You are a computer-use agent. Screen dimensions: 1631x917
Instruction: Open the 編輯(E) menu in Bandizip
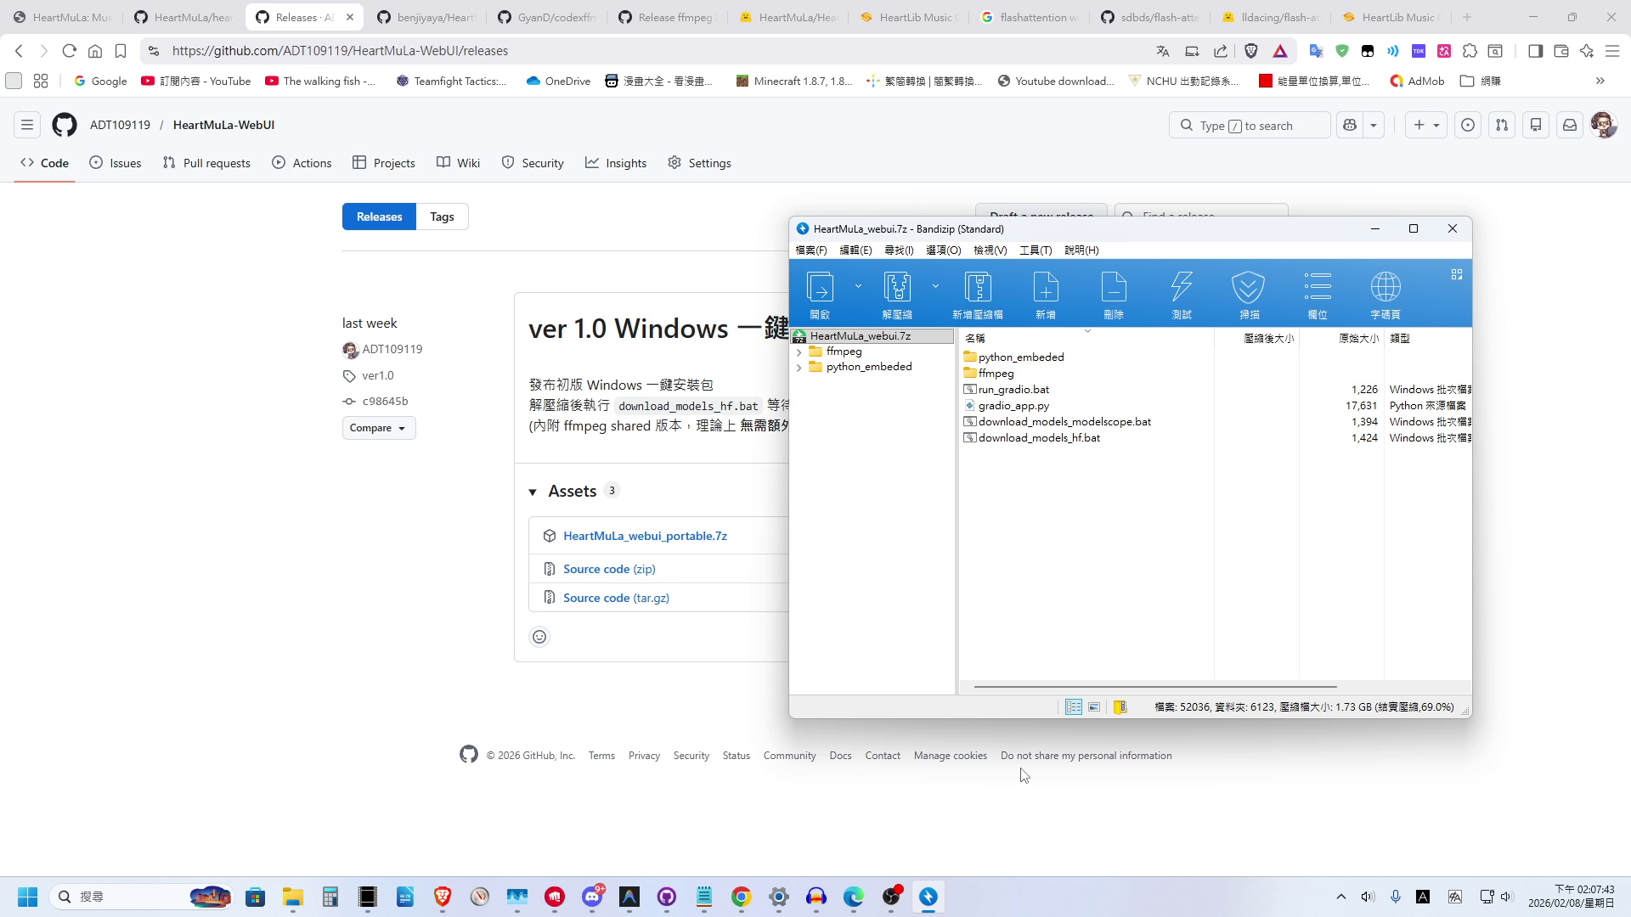click(855, 250)
